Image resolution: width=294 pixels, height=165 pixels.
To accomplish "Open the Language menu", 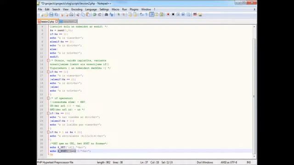I will pyautogui.click(x=91, y=9).
